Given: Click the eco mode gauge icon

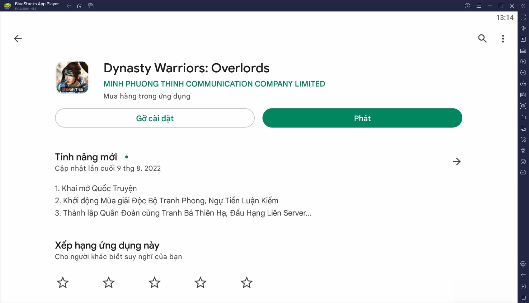Looking at the screenshot, I should tap(523, 173).
